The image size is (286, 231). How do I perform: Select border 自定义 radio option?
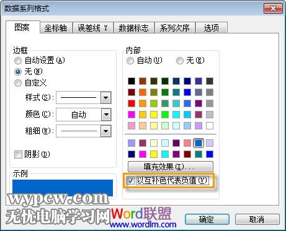coord(30,83)
